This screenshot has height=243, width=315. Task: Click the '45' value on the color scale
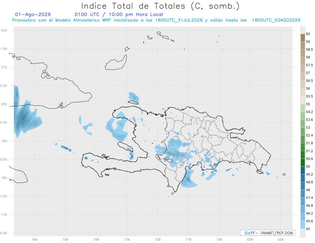[x=308, y=229]
